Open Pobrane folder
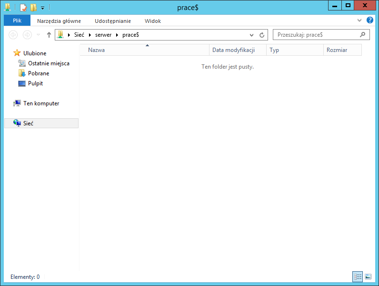379x286 pixels. coord(39,73)
